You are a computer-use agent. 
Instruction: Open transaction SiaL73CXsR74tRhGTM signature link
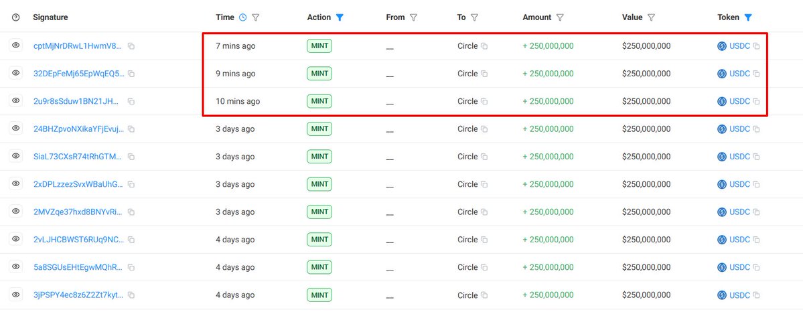[78, 157]
